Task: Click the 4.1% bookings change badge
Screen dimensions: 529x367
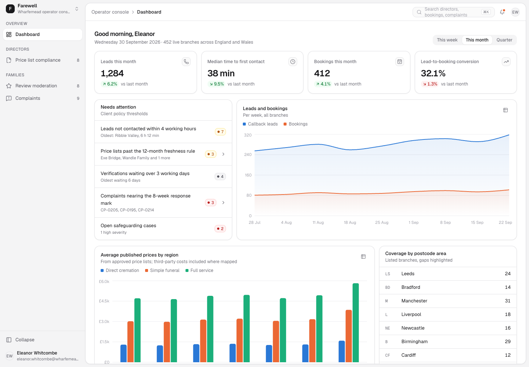Action: 323,84
